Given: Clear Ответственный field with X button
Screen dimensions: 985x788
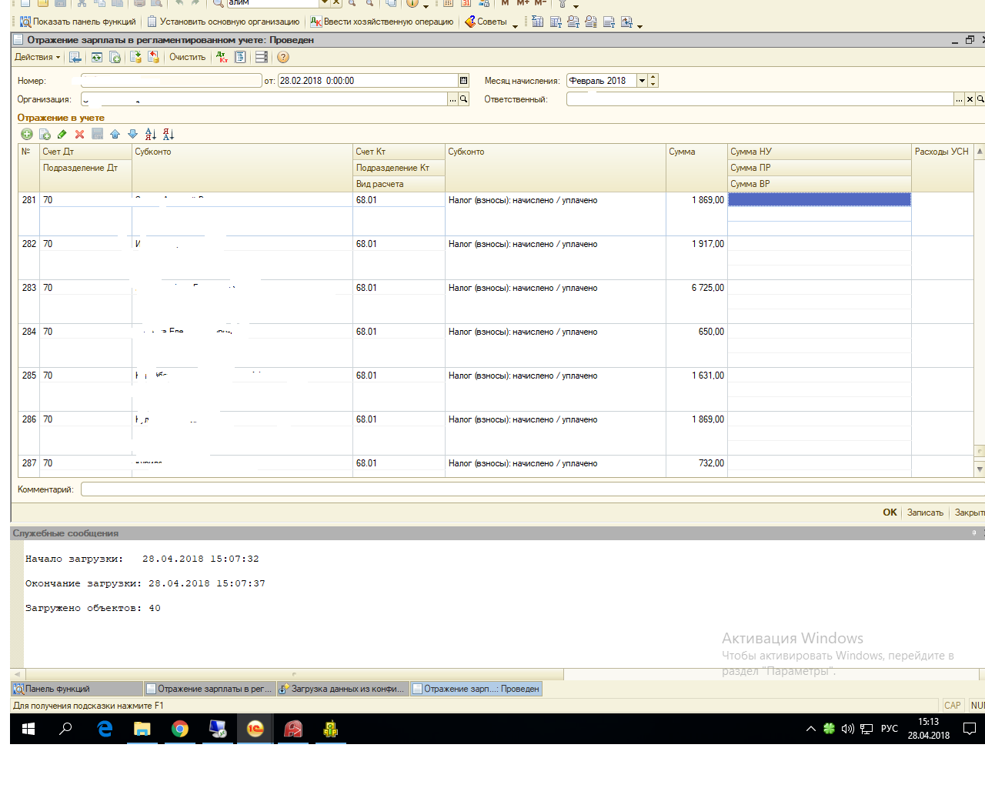Looking at the screenshot, I should (x=970, y=99).
